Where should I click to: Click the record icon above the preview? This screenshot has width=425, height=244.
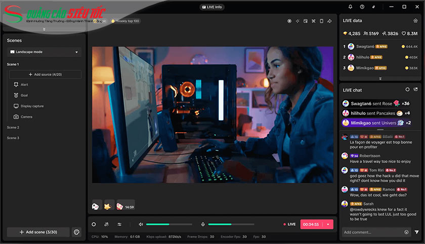pyautogui.click(x=289, y=21)
